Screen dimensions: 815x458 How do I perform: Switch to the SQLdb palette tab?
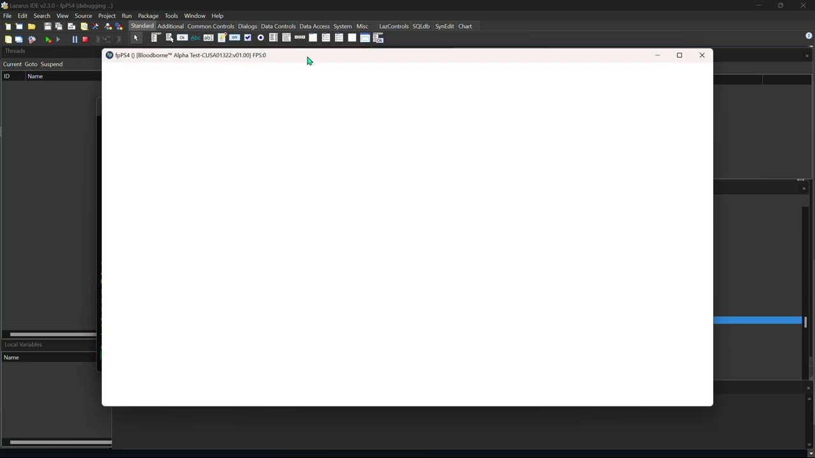coord(421,26)
